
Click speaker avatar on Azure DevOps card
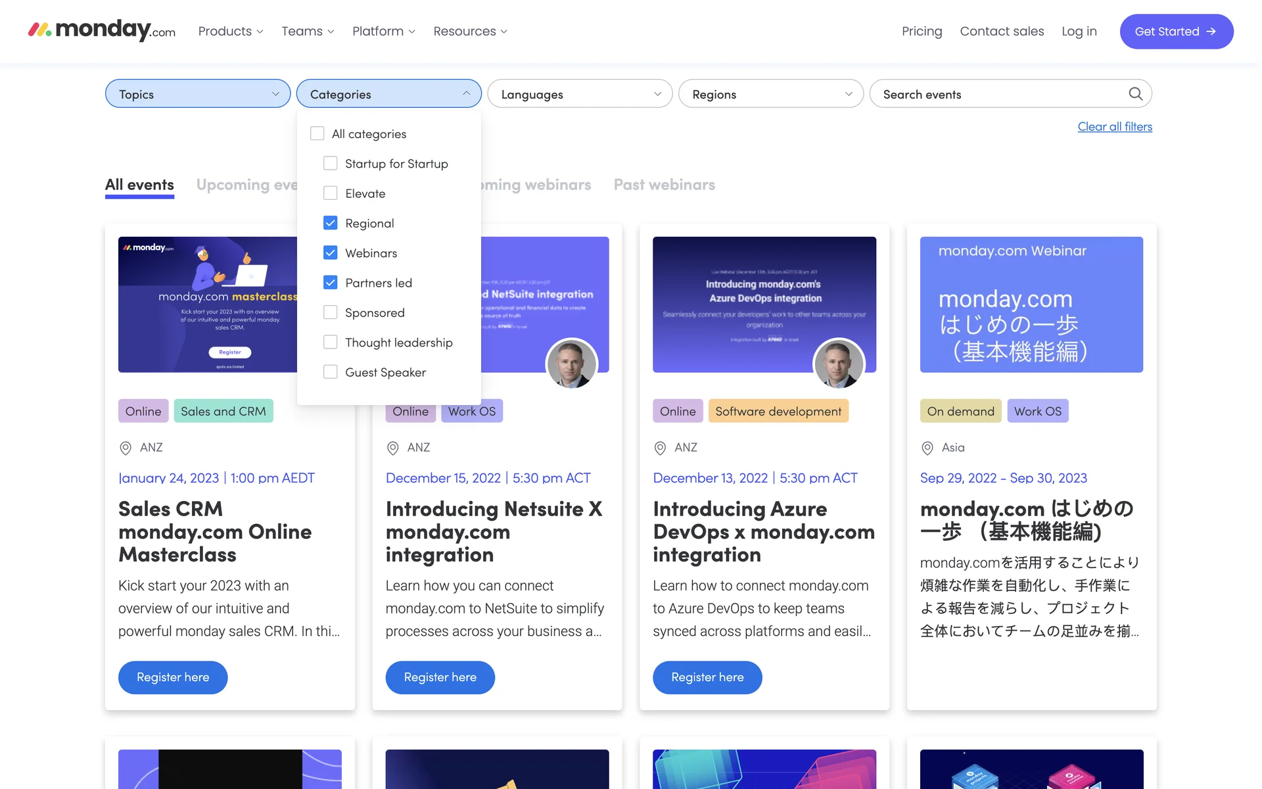point(838,364)
